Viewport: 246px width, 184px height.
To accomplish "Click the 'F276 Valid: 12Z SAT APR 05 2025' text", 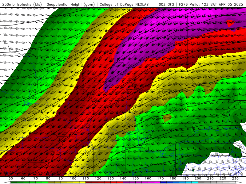I will pos(211,5).
